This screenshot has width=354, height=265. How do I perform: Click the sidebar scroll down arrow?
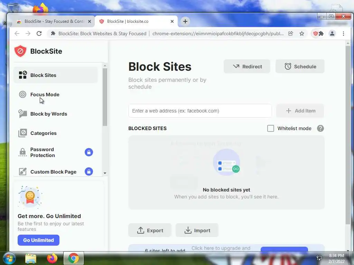105,173
